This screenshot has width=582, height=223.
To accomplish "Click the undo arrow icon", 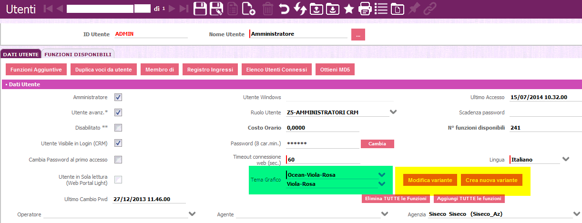I will [x=284, y=9].
